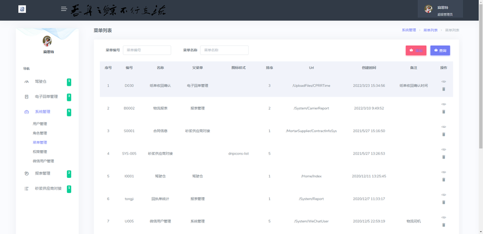Click the blue 查询 search button
The height and width of the screenshot is (234, 483).
click(x=440, y=51)
